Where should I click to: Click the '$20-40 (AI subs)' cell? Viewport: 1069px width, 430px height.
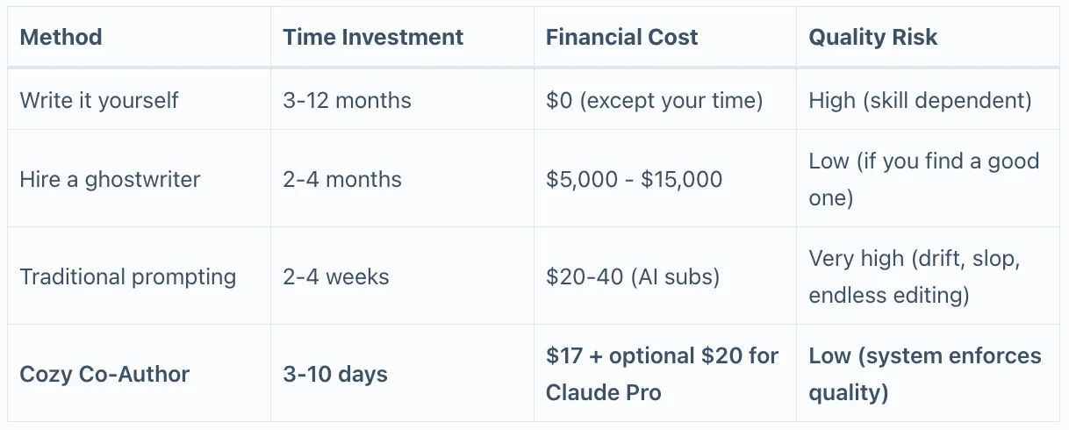(x=665, y=276)
